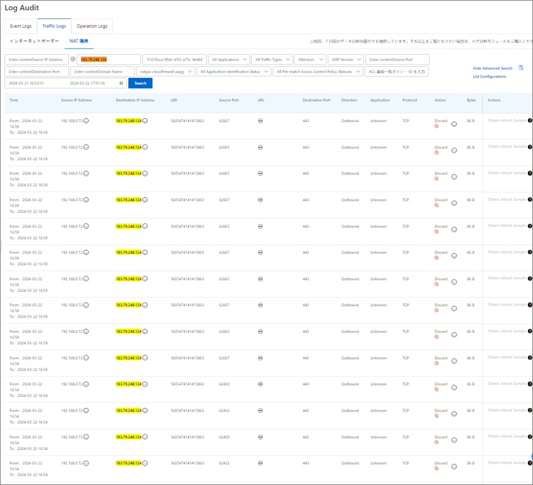Click the red Discard status icon in first row
The width and height of the screenshot is (533, 485).
pyautogui.click(x=437, y=126)
